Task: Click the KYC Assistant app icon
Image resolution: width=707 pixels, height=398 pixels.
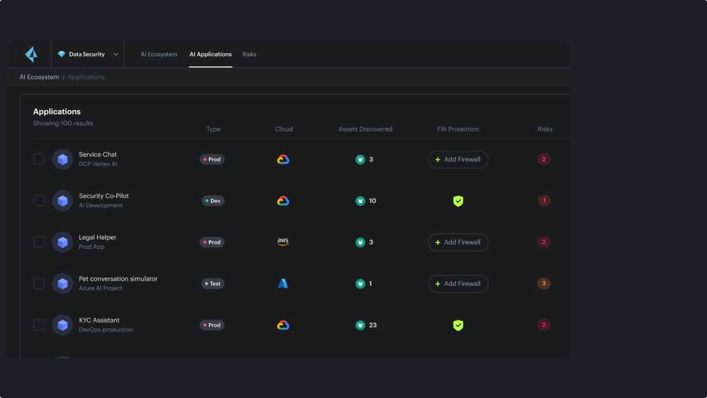Action: 62,324
